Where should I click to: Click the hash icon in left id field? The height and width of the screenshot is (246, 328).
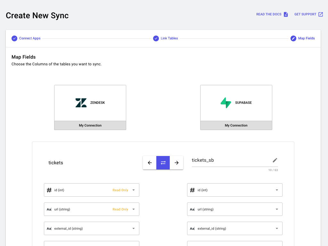click(x=49, y=190)
